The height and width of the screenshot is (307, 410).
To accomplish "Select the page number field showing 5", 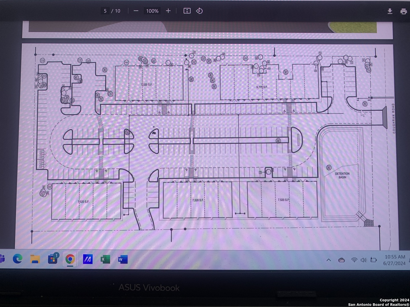I will coord(105,11).
